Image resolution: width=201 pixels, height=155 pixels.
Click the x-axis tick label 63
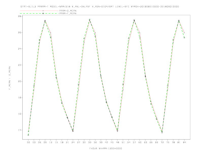(x=145, y=142)
